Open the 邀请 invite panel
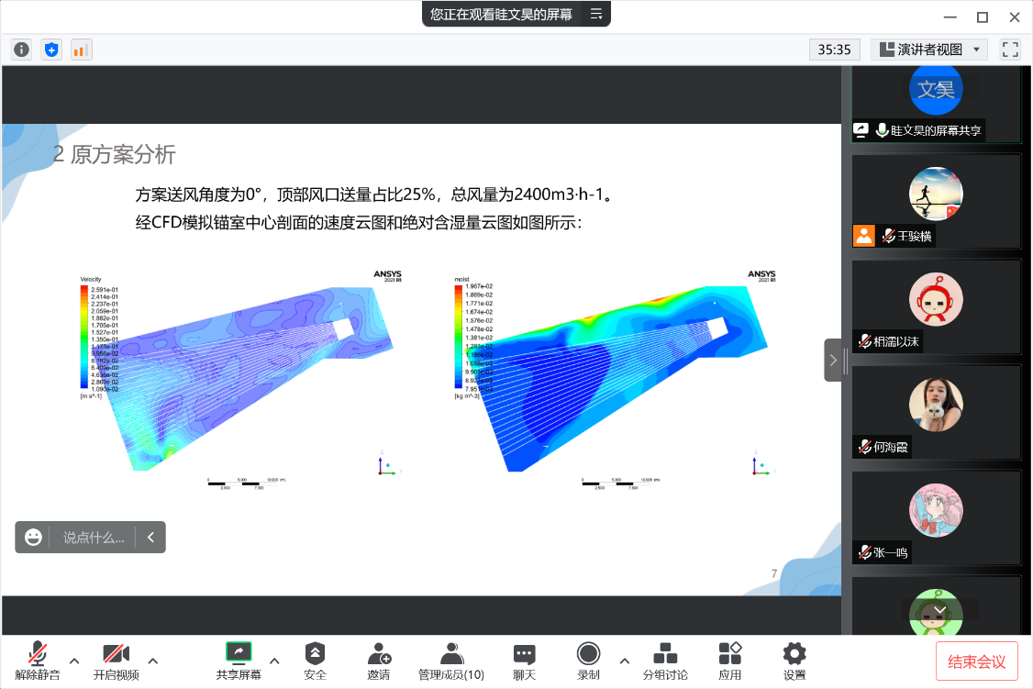 [379, 661]
